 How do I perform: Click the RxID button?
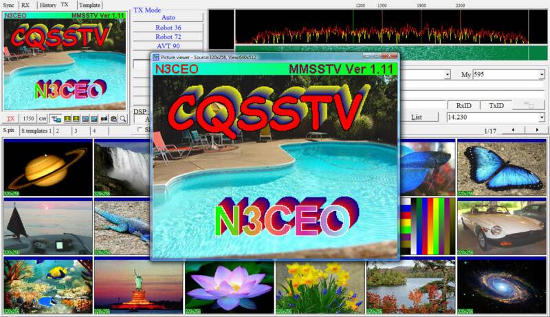[x=463, y=105]
